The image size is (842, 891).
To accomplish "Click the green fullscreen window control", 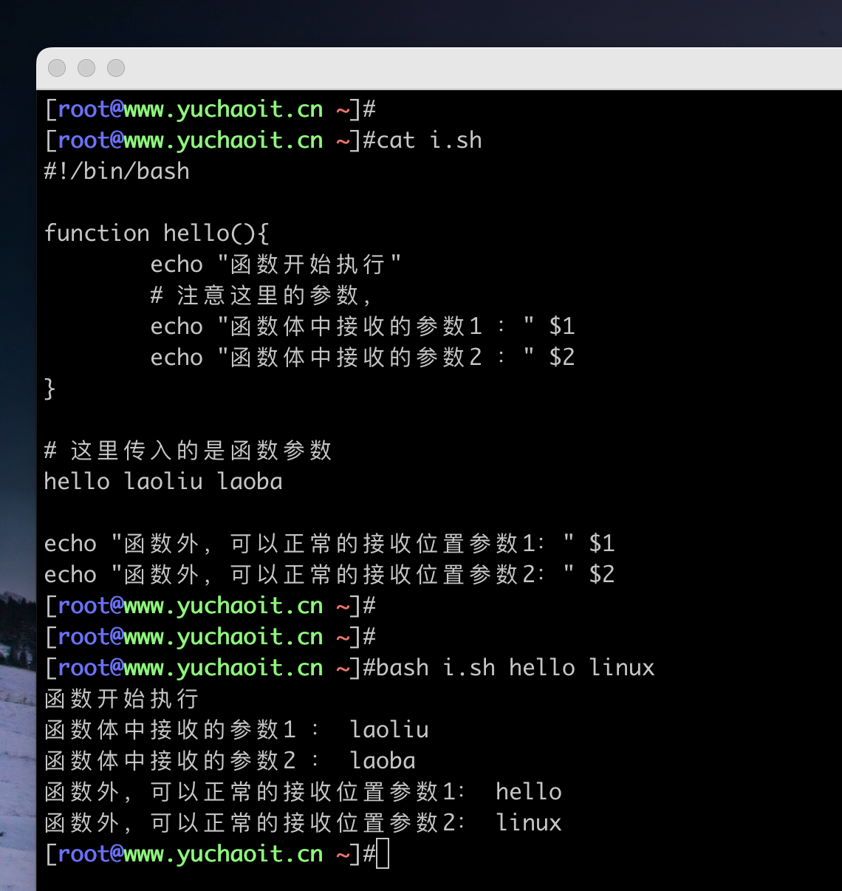I will [115, 68].
